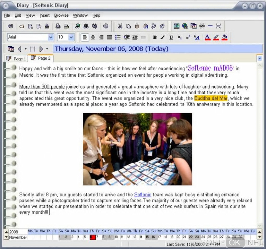266x249 pixels.
Task: Expand the page tabs dropdown arrow
Action: pyautogui.click(x=259, y=58)
